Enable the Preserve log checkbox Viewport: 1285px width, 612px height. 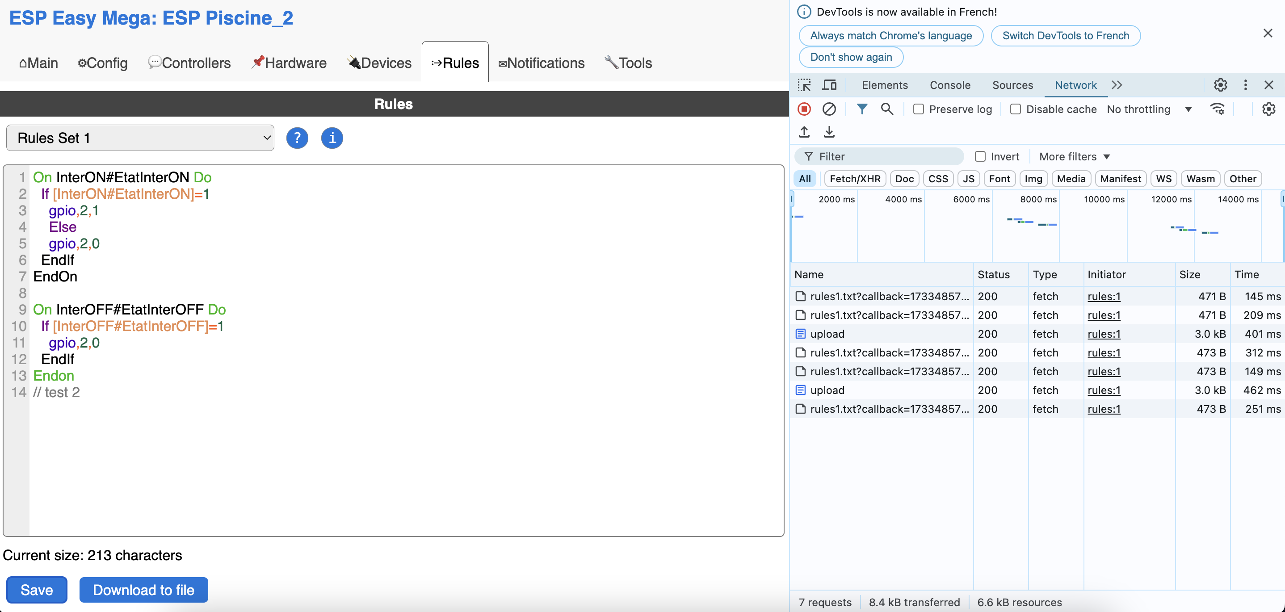918,109
